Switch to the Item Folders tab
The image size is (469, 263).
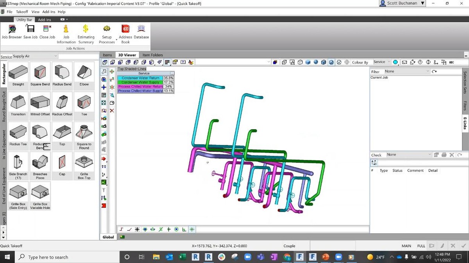[152, 55]
